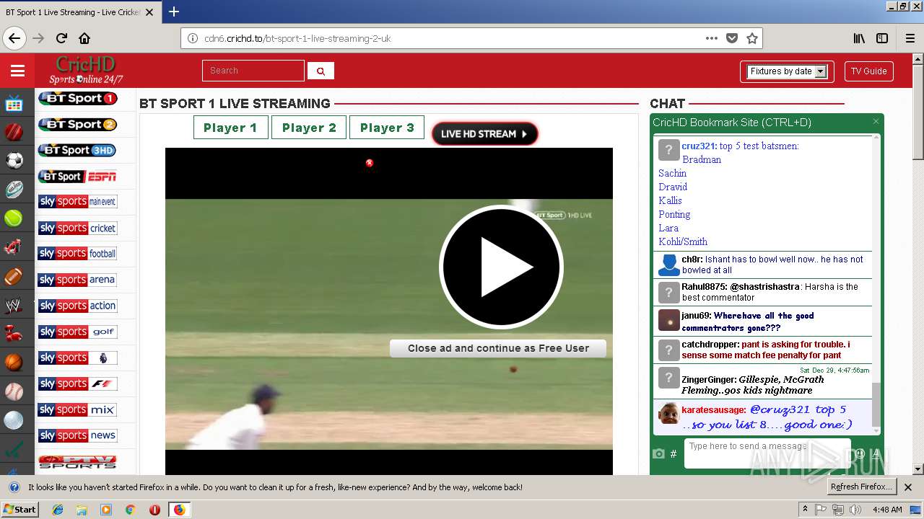
Task: Open Sky Sports Football channel
Action: tap(77, 254)
